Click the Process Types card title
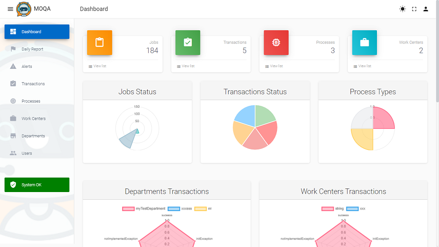 [373, 92]
